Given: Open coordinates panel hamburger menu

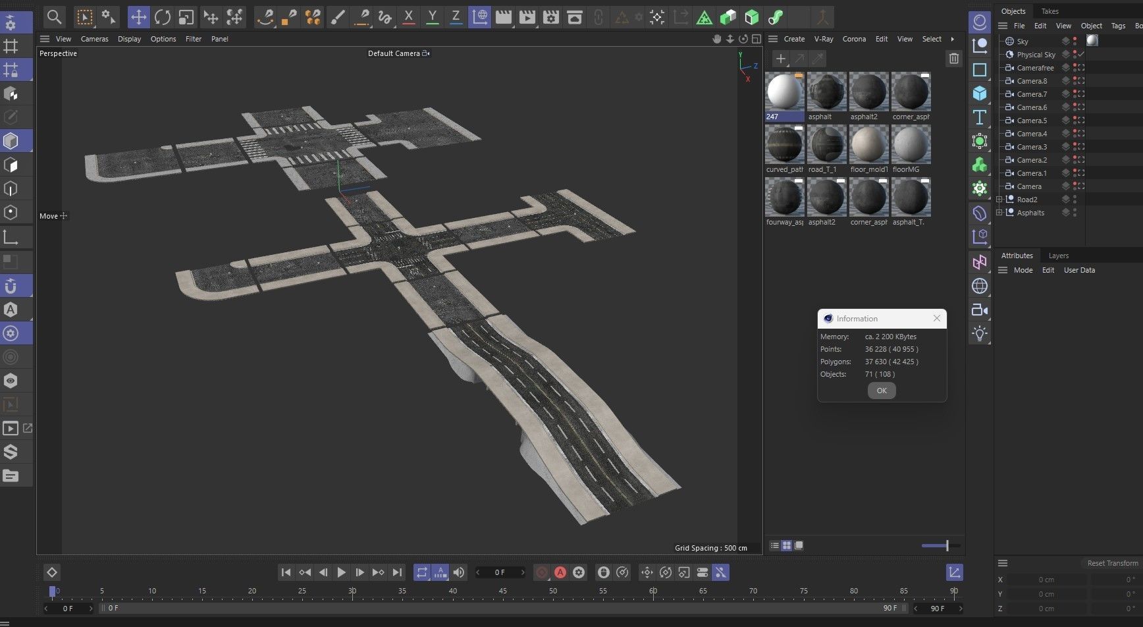Looking at the screenshot, I should (1003, 563).
